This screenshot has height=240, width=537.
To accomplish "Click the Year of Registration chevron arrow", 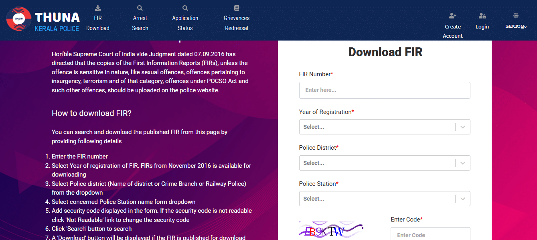I will (x=462, y=126).
